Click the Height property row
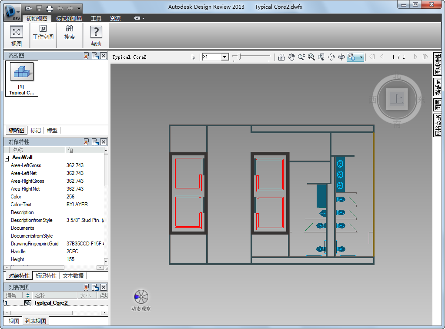445x329 pixels. tap(54, 259)
